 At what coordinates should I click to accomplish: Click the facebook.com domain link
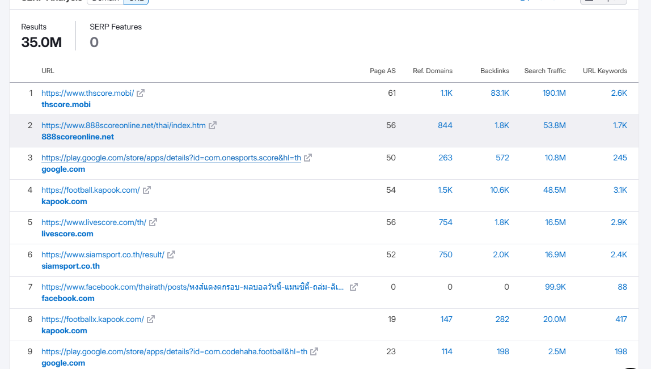point(67,299)
